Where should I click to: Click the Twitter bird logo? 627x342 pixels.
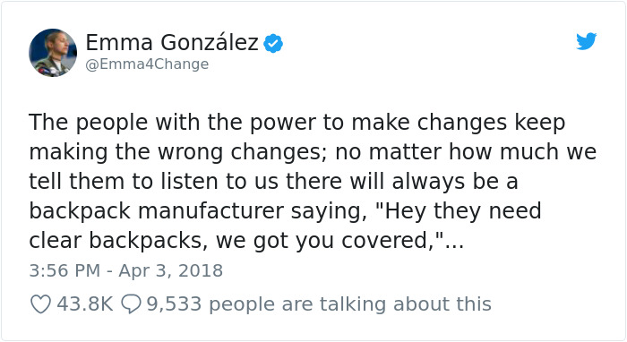[586, 41]
